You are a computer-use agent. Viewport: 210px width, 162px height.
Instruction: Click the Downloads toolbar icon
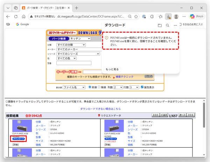pos(168,16)
